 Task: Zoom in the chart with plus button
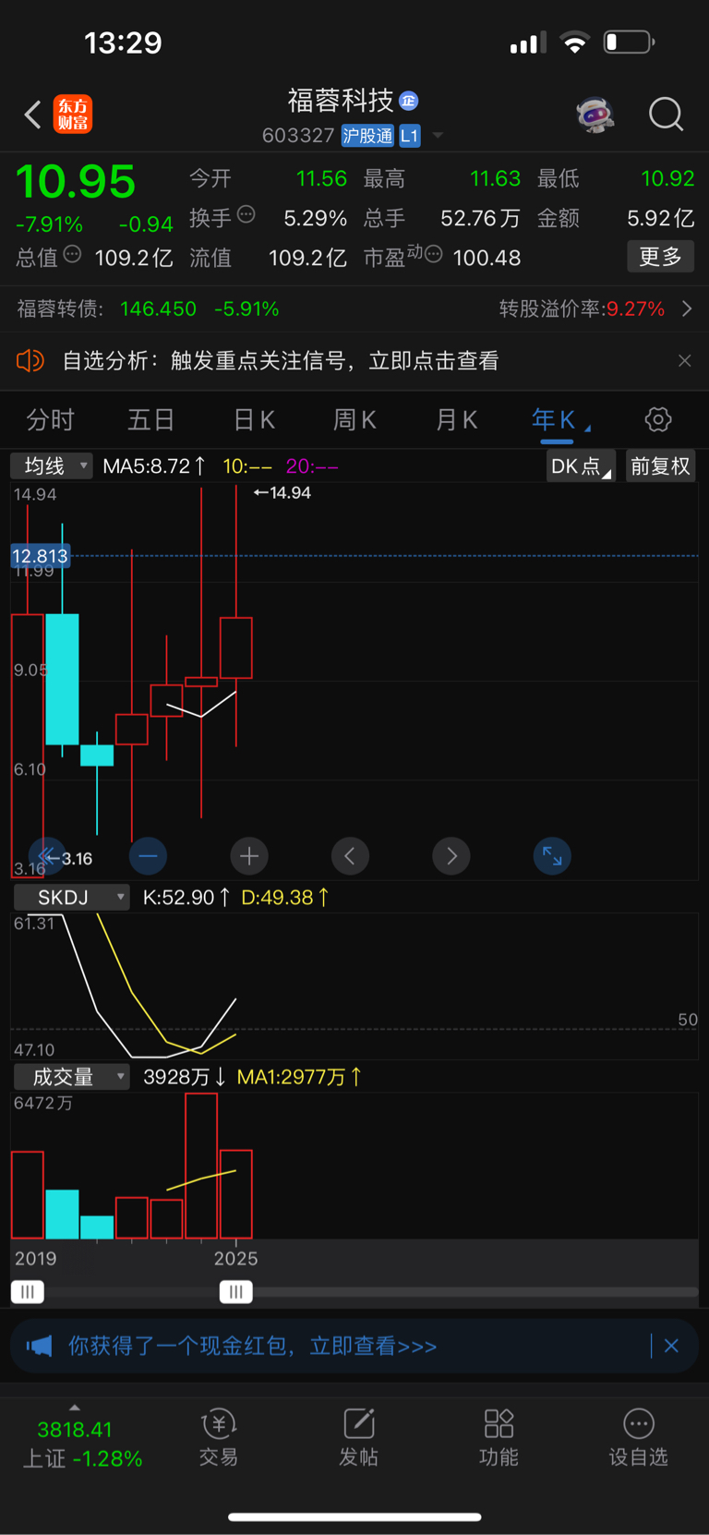pyautogui.click(x=249, y=856)
